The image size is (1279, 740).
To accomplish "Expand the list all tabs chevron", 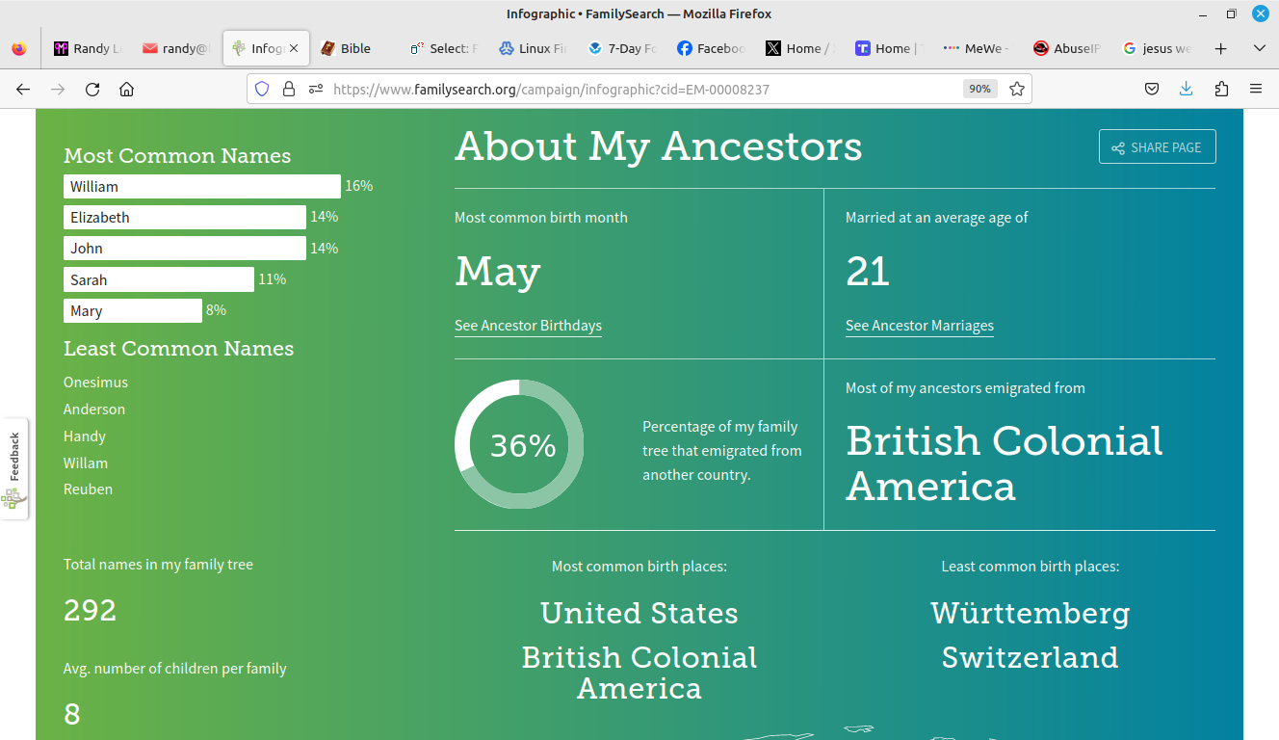I will pyautogui.click(x=1259, y=48).
